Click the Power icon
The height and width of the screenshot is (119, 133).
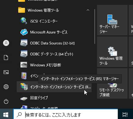click(6, 101)
